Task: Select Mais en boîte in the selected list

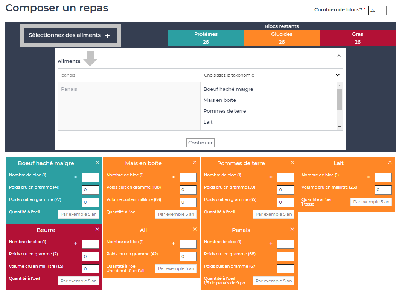Action: (220, 100)
